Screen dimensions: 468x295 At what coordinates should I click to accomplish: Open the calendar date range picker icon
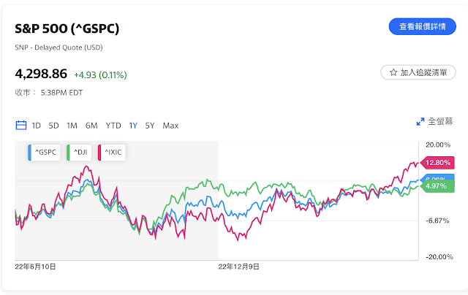tap(21, 125)
